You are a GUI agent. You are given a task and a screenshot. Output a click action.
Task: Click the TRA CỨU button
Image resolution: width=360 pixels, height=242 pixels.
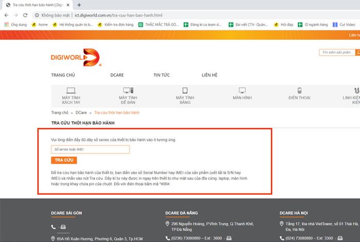pyautogui.click(x=64, y=160)
